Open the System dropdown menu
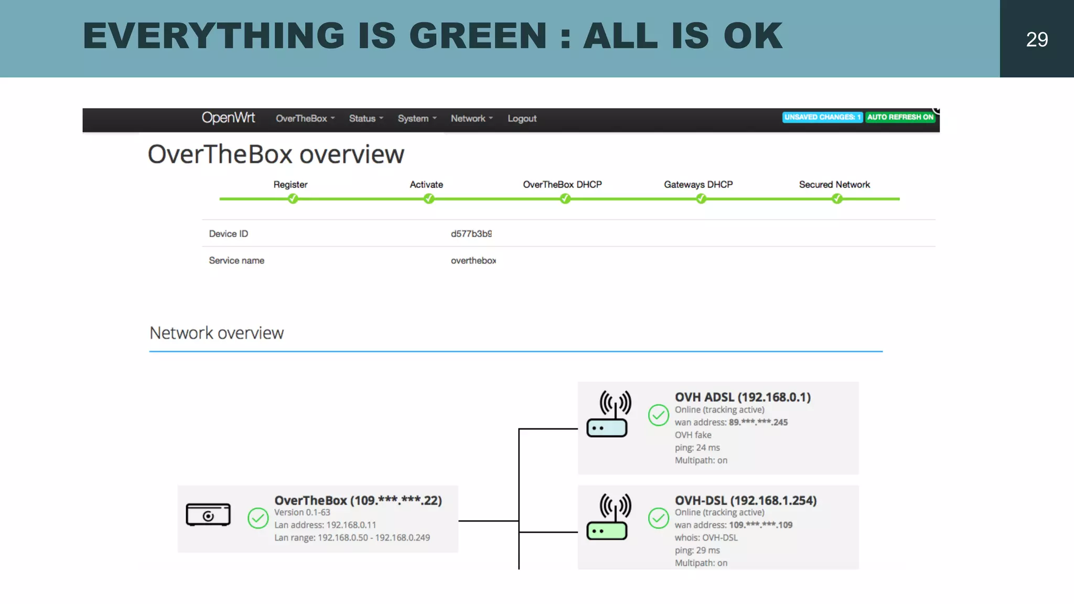 417,118
